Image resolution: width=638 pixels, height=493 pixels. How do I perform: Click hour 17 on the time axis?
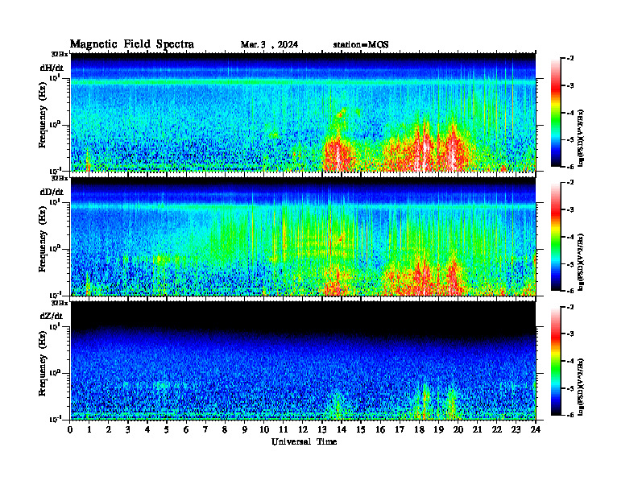coord(400,430)
